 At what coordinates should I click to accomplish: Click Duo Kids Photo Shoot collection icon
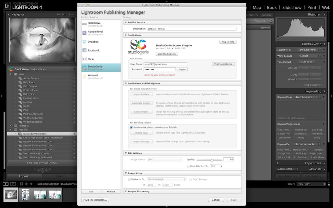pyautogui.click(x=20, y=134)
